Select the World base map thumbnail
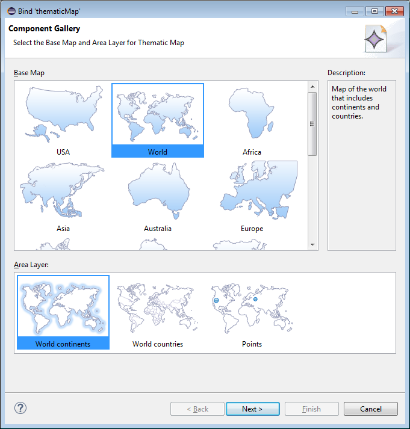This screenshot has width=410, height=429. [158, 120]
